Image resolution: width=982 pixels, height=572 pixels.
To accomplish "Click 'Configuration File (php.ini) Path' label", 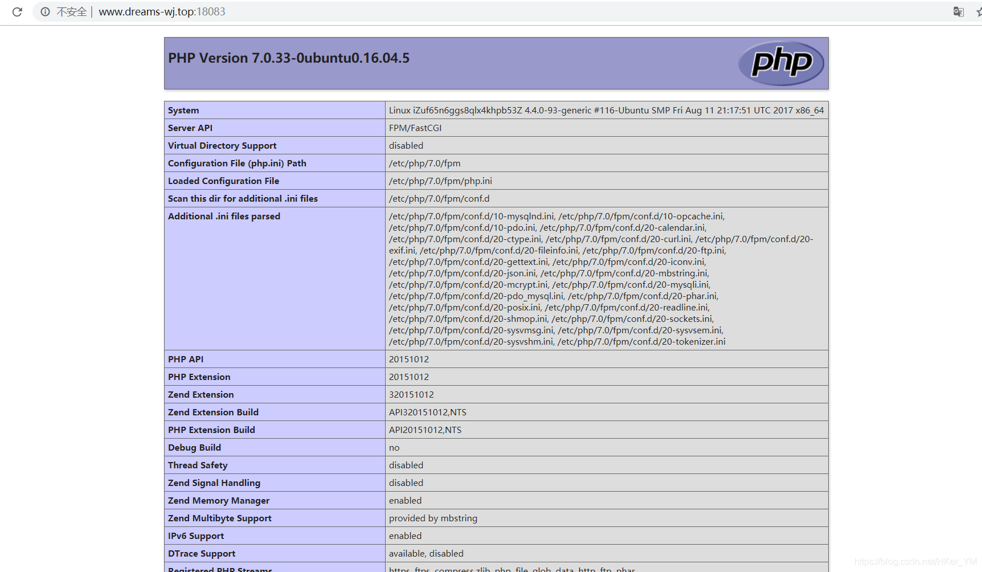I will [237, 164].
